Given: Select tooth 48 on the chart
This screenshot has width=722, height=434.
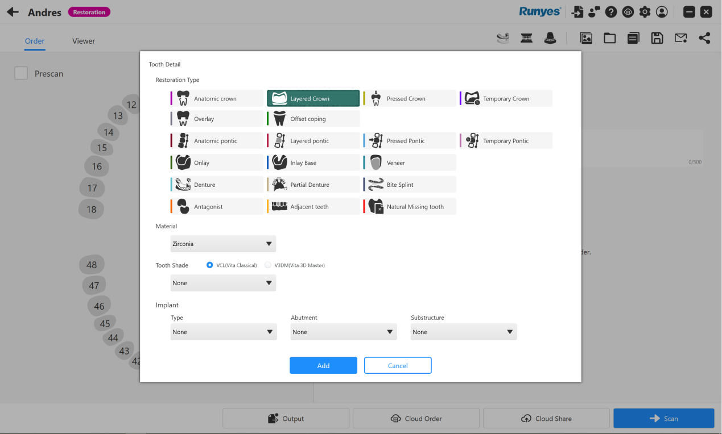Looking at the screenshot, I should tap(92, 265).
